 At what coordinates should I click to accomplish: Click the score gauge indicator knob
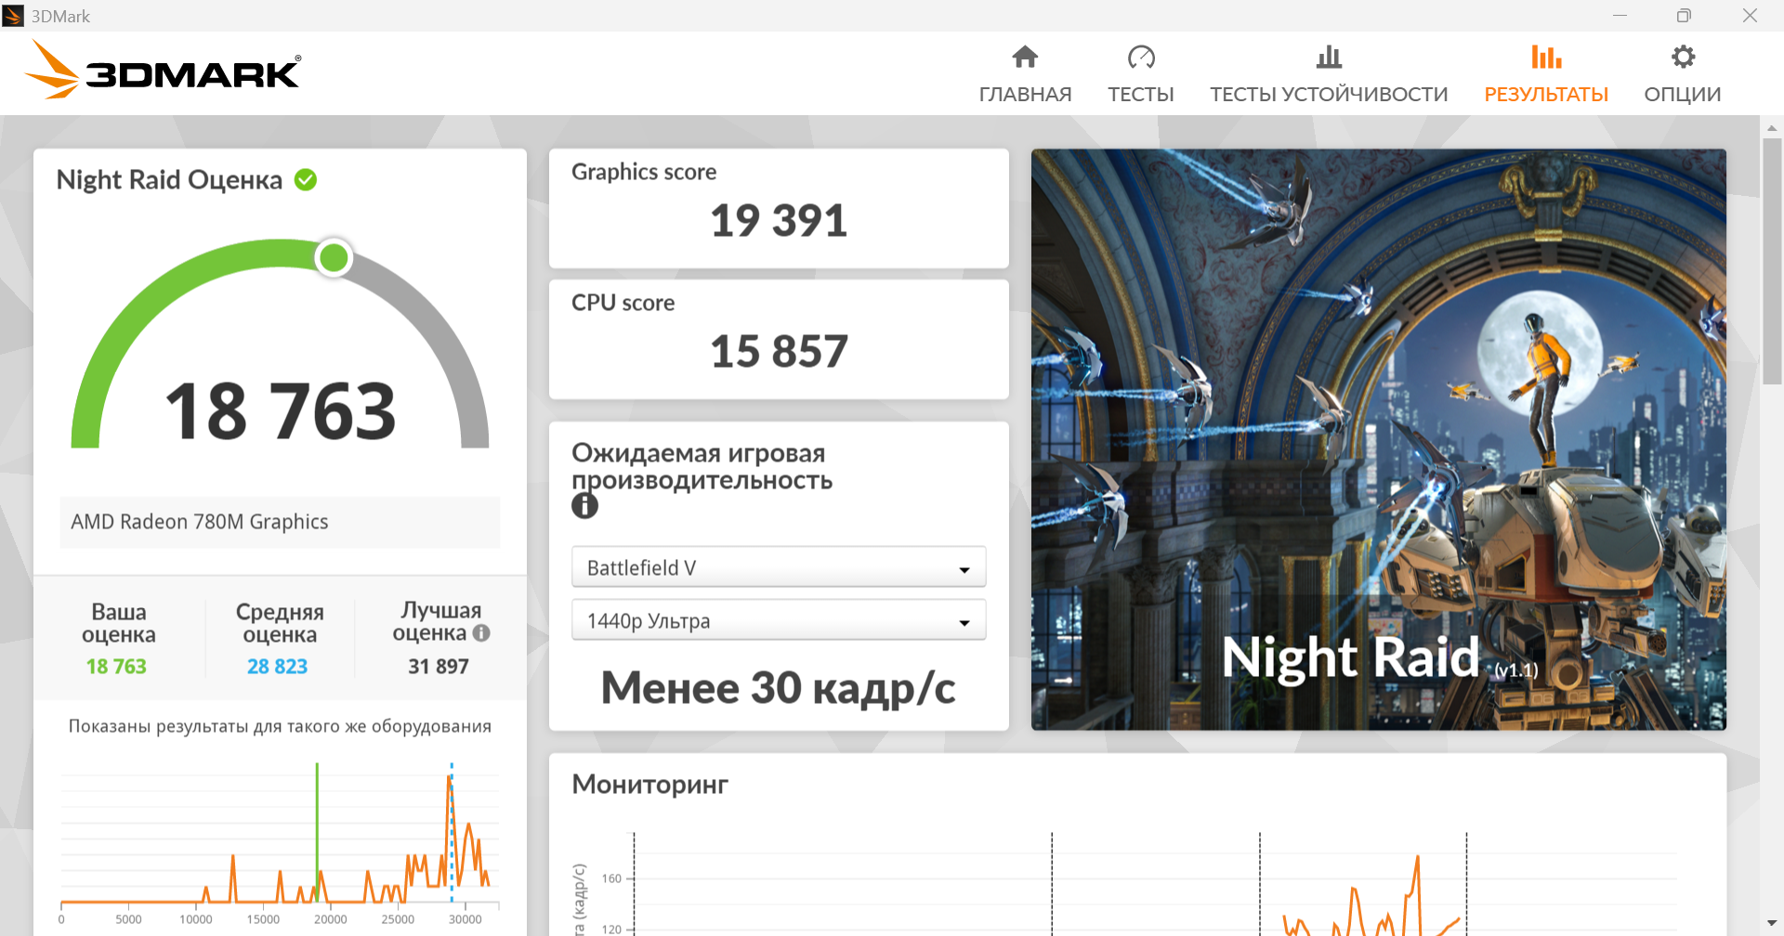coord(334,257)
